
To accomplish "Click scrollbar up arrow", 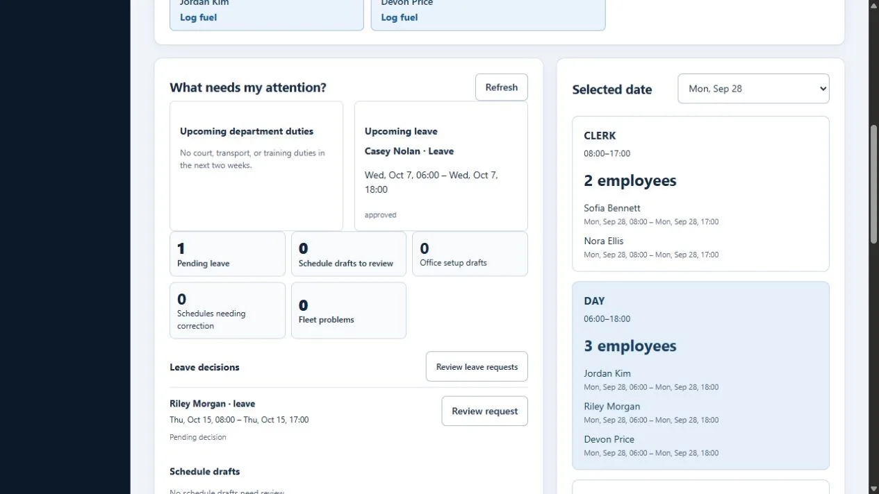I will (x=874, y=6).
